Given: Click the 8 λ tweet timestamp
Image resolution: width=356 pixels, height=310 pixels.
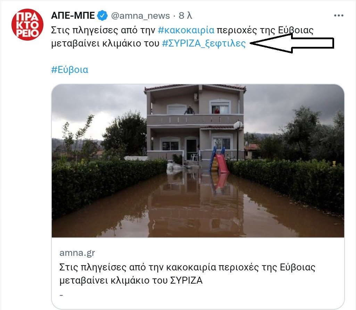Looking at the screenshot, I should click(x=185, y=16).
